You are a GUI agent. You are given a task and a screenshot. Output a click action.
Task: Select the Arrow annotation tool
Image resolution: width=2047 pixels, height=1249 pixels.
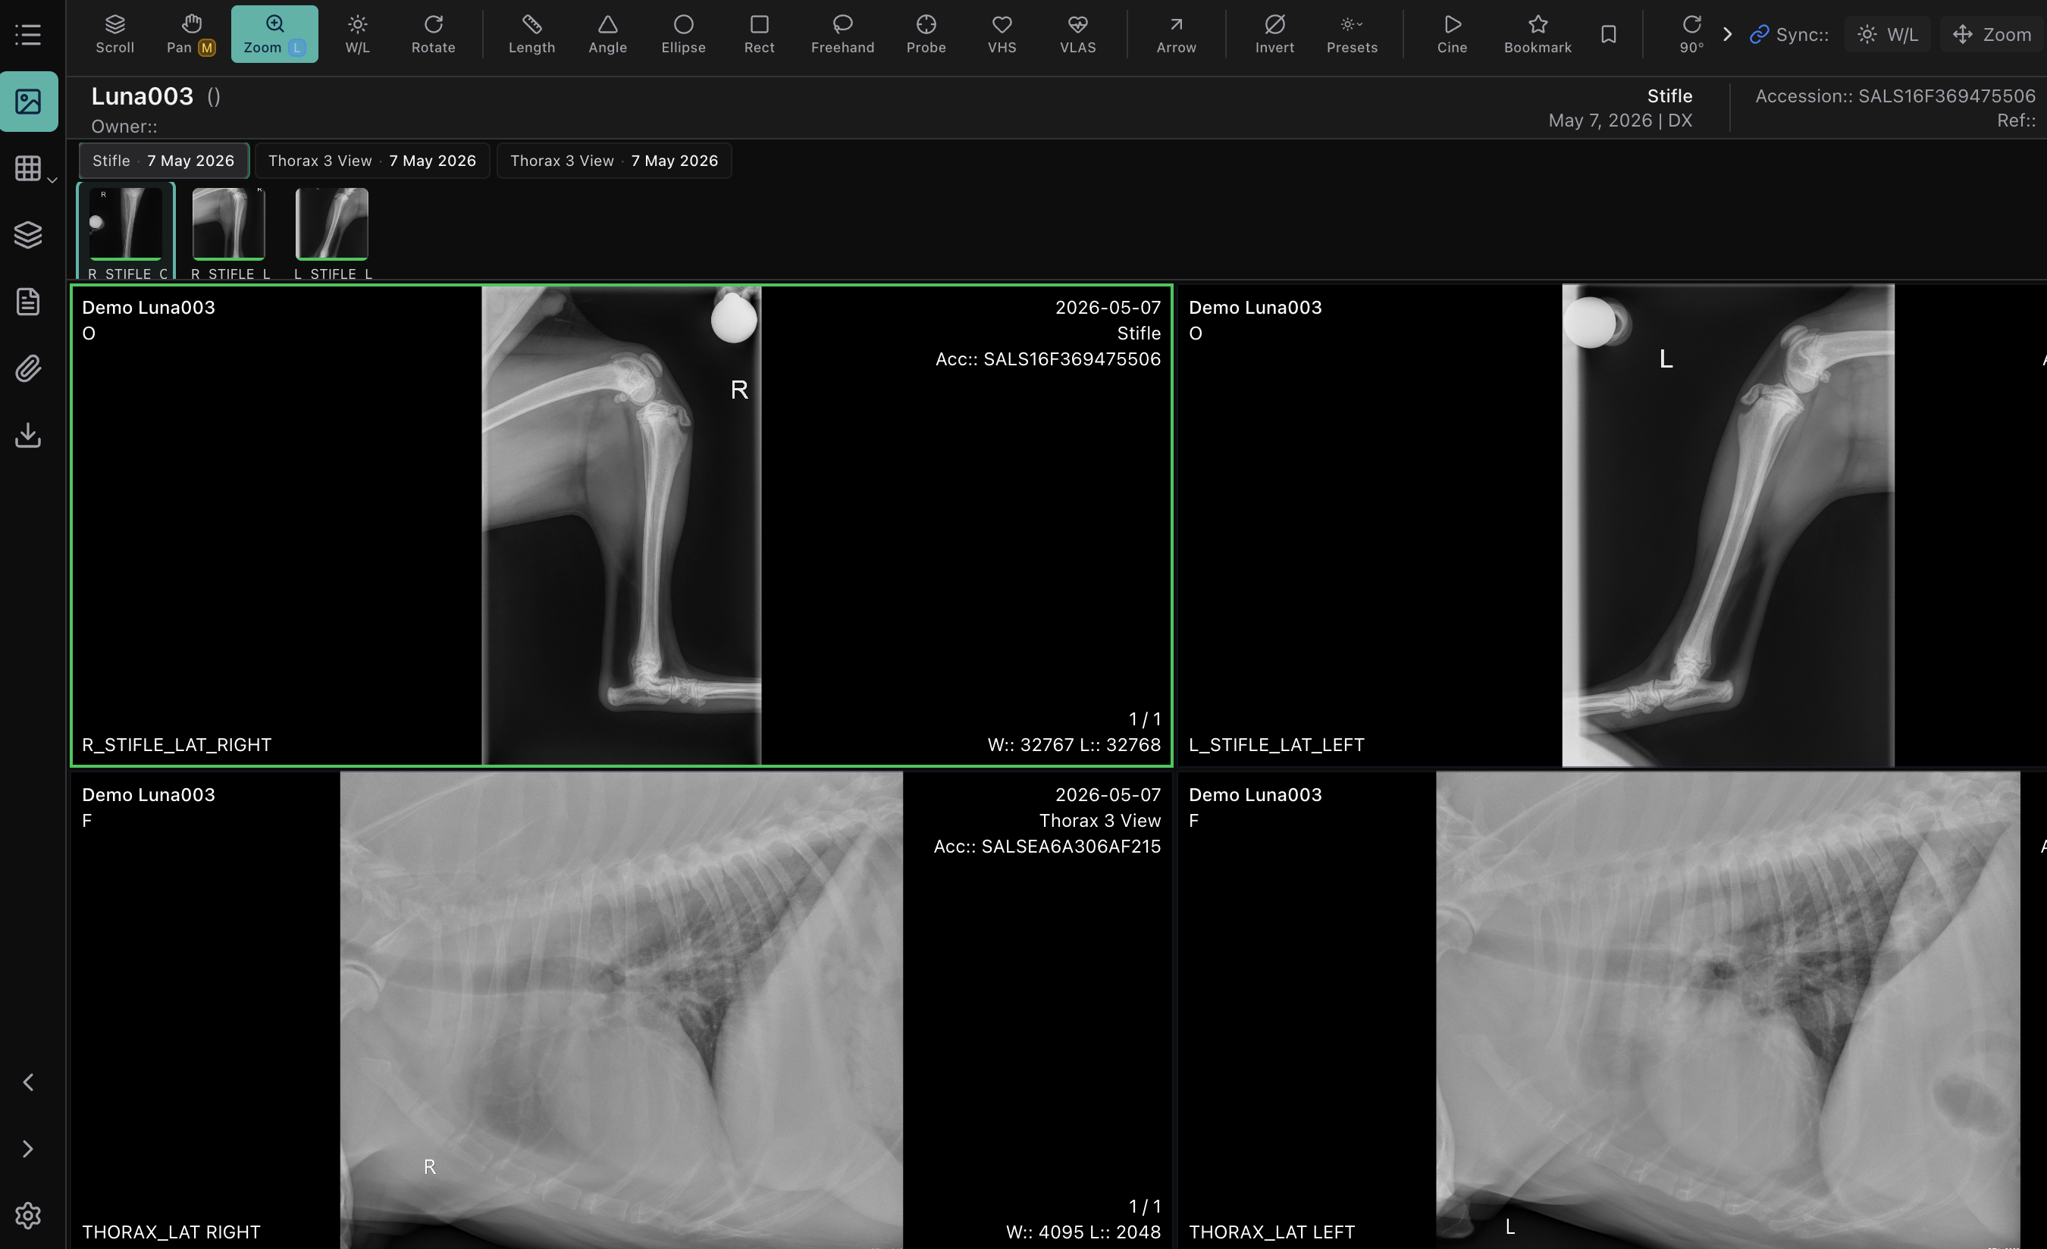[1177, 34]
